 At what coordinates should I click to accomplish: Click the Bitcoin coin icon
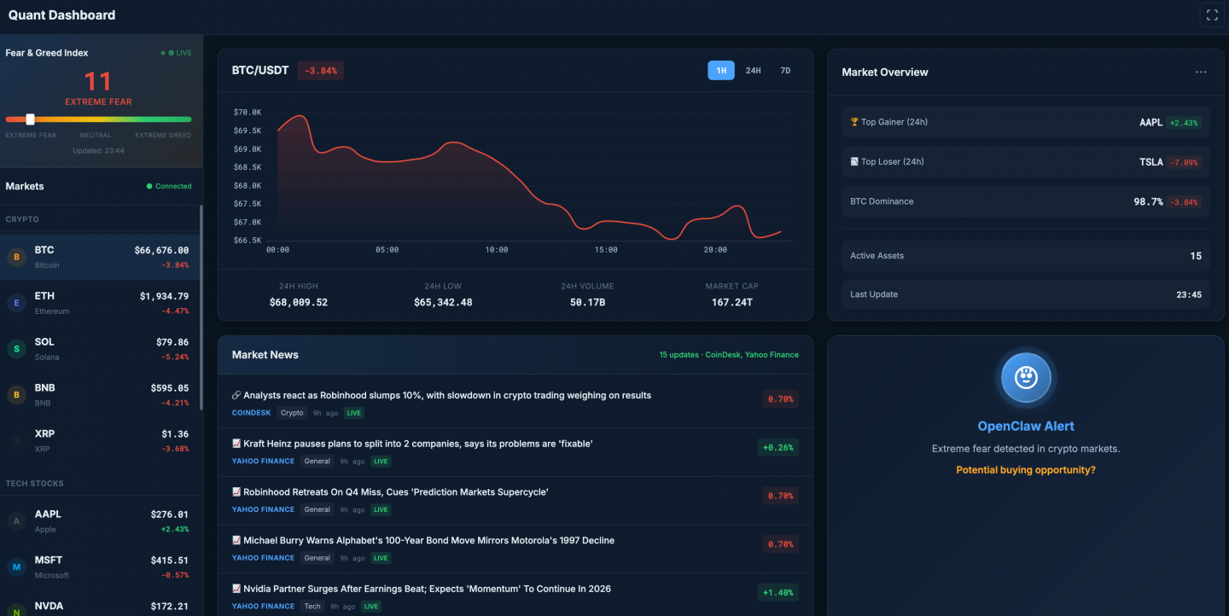16,257
